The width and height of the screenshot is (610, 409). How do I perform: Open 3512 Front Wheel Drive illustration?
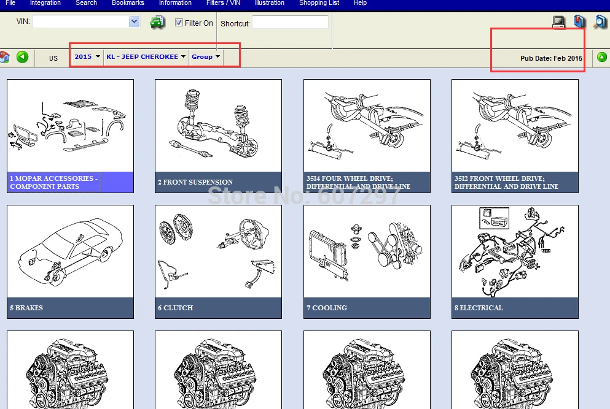515,126
